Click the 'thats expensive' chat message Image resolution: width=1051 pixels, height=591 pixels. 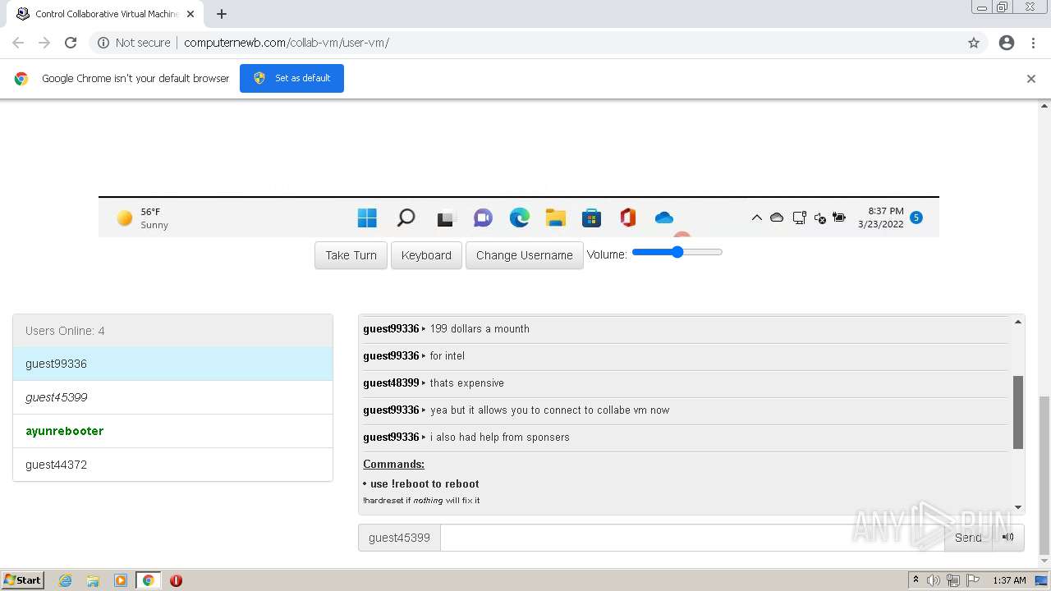pos(467,383)
